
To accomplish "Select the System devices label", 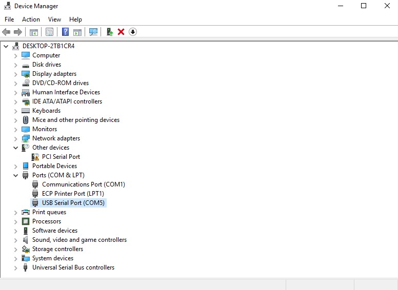I will (x=53, y=258).
